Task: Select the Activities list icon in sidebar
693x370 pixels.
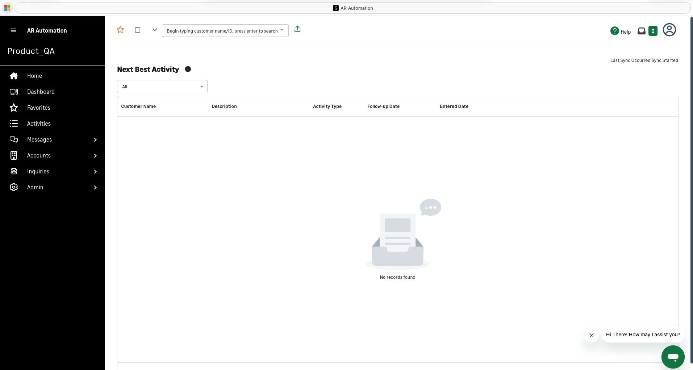Action: tap(13, 123)
